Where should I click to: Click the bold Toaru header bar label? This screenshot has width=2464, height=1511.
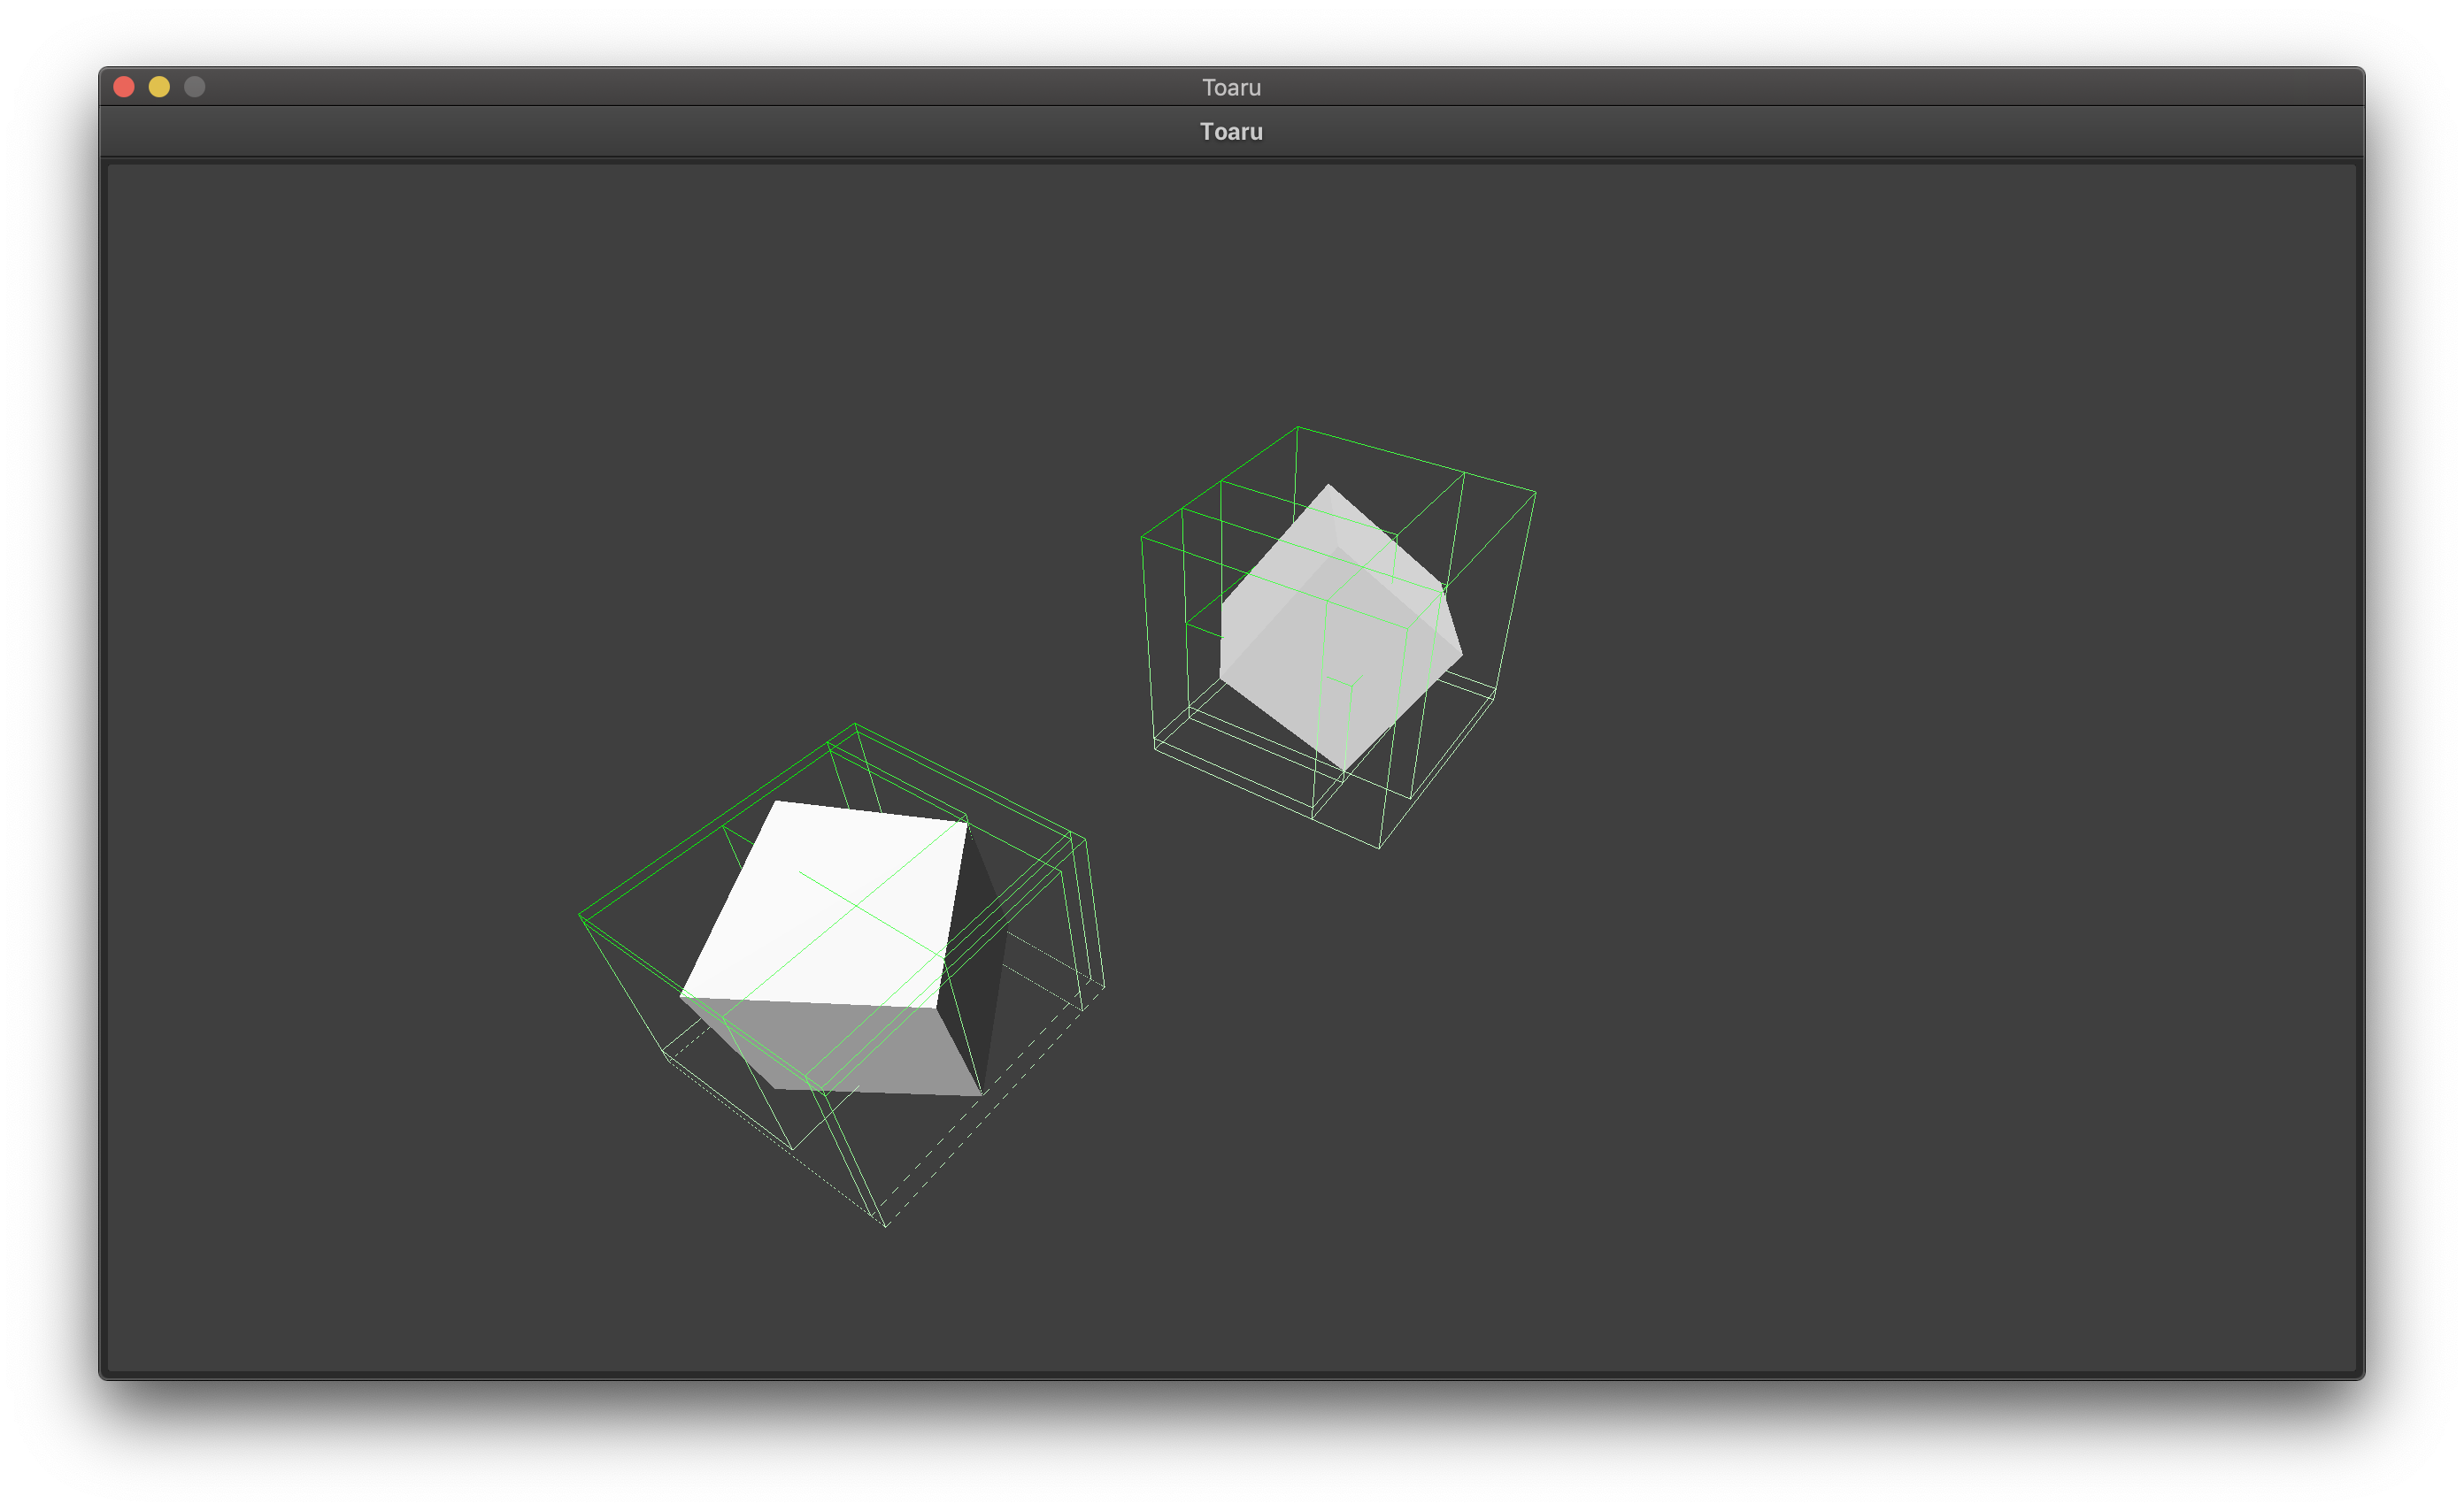pyautogui.click(x=1231, y=132)
